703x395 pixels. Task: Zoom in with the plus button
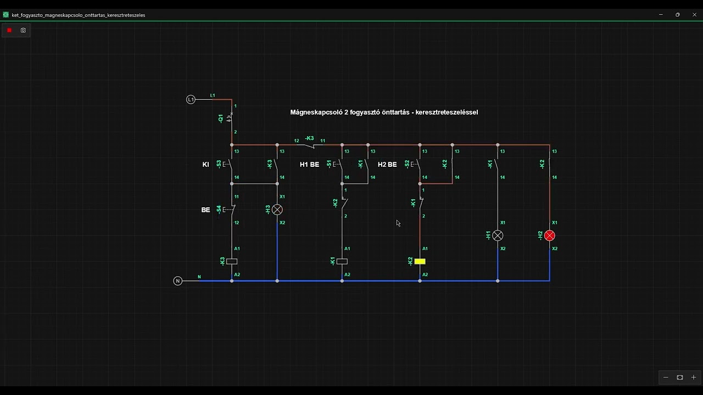694,377
